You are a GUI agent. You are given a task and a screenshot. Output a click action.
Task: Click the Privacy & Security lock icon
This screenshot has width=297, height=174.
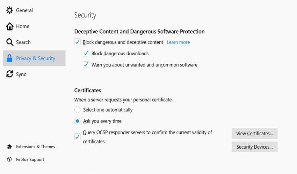pos(9,58)
